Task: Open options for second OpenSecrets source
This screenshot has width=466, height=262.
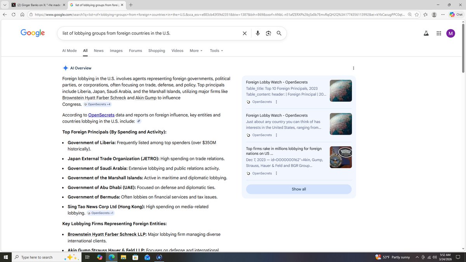Action: (276, 135)
